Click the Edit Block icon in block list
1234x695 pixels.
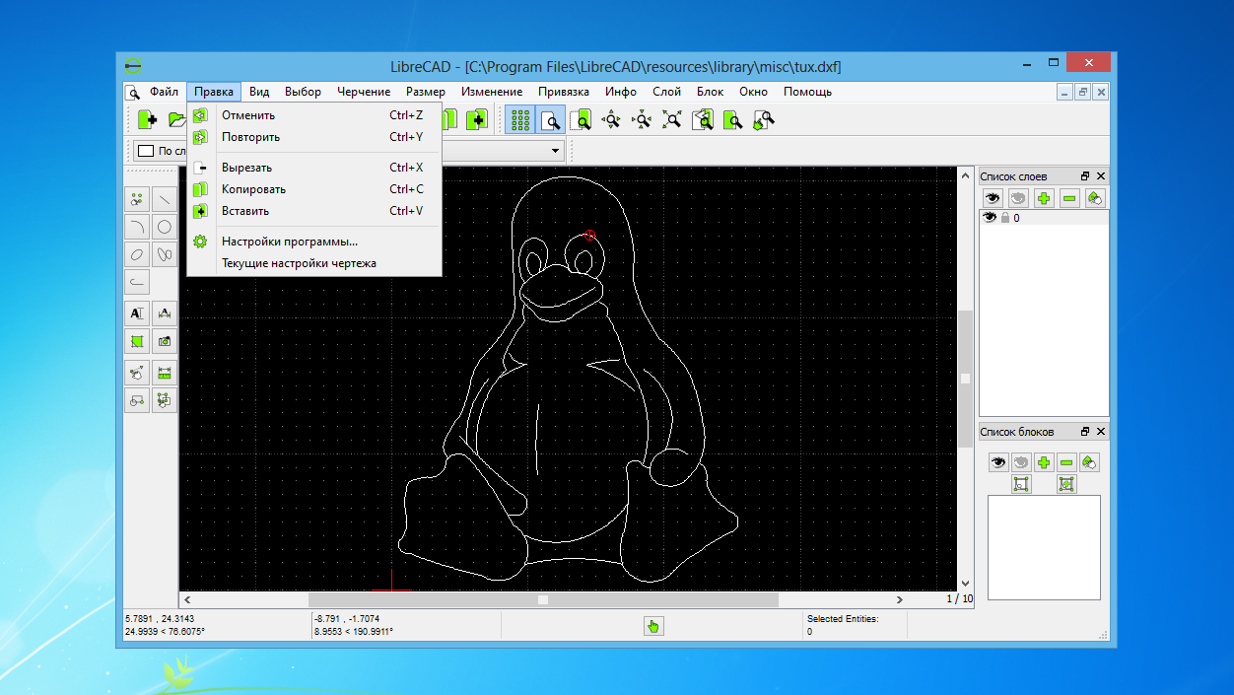coord(1022,484)
